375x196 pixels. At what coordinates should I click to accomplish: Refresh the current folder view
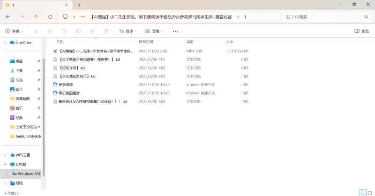[x=50, y=17]
